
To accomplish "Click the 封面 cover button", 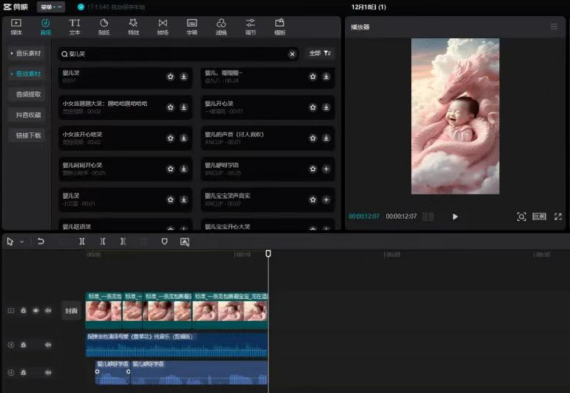I will [71, 311].
